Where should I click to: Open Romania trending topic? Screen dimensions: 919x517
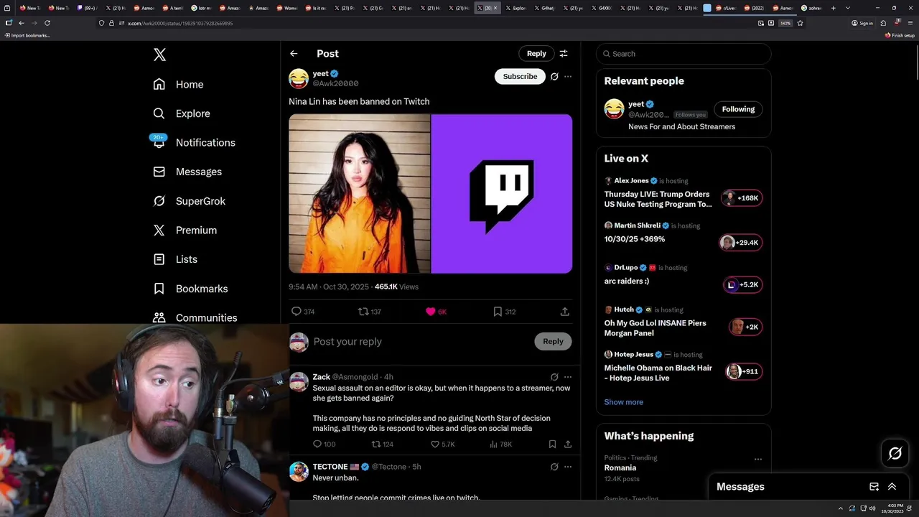tap(620, 467)
